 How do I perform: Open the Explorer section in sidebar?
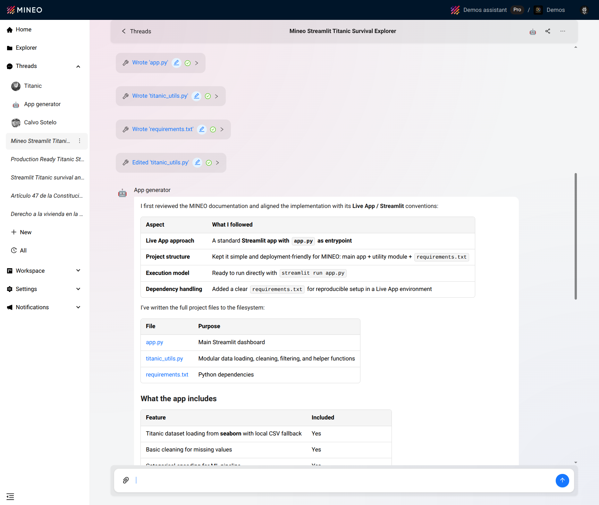[26, 47]
